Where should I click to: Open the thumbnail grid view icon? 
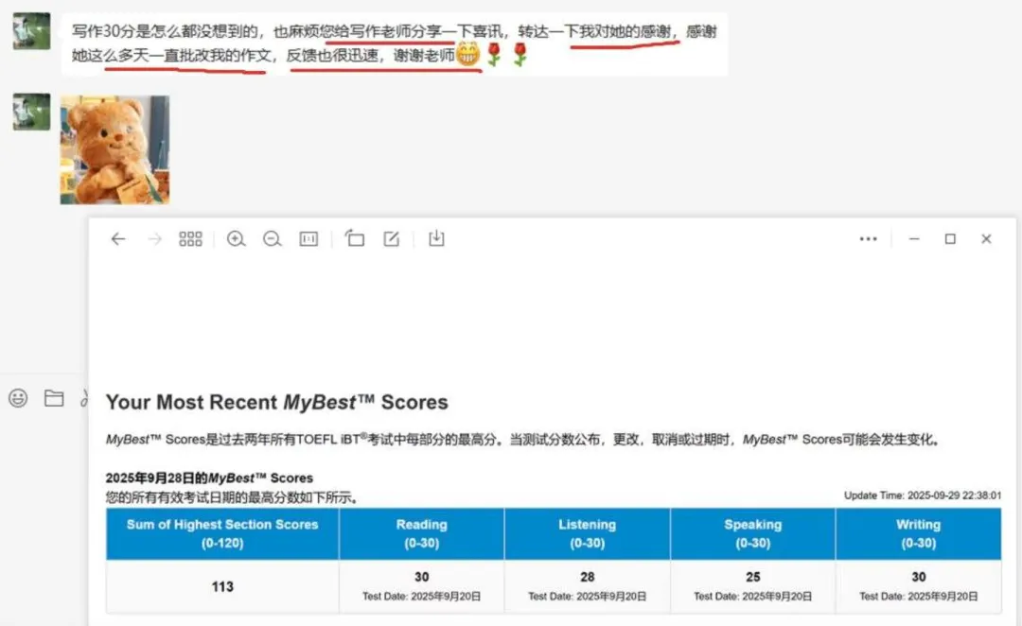coord(190,239)
